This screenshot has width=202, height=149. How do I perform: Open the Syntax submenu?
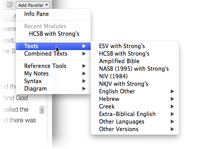point(53,81)
